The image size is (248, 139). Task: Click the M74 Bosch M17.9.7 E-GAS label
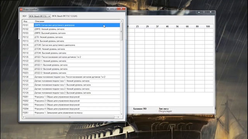pos(65,16)
